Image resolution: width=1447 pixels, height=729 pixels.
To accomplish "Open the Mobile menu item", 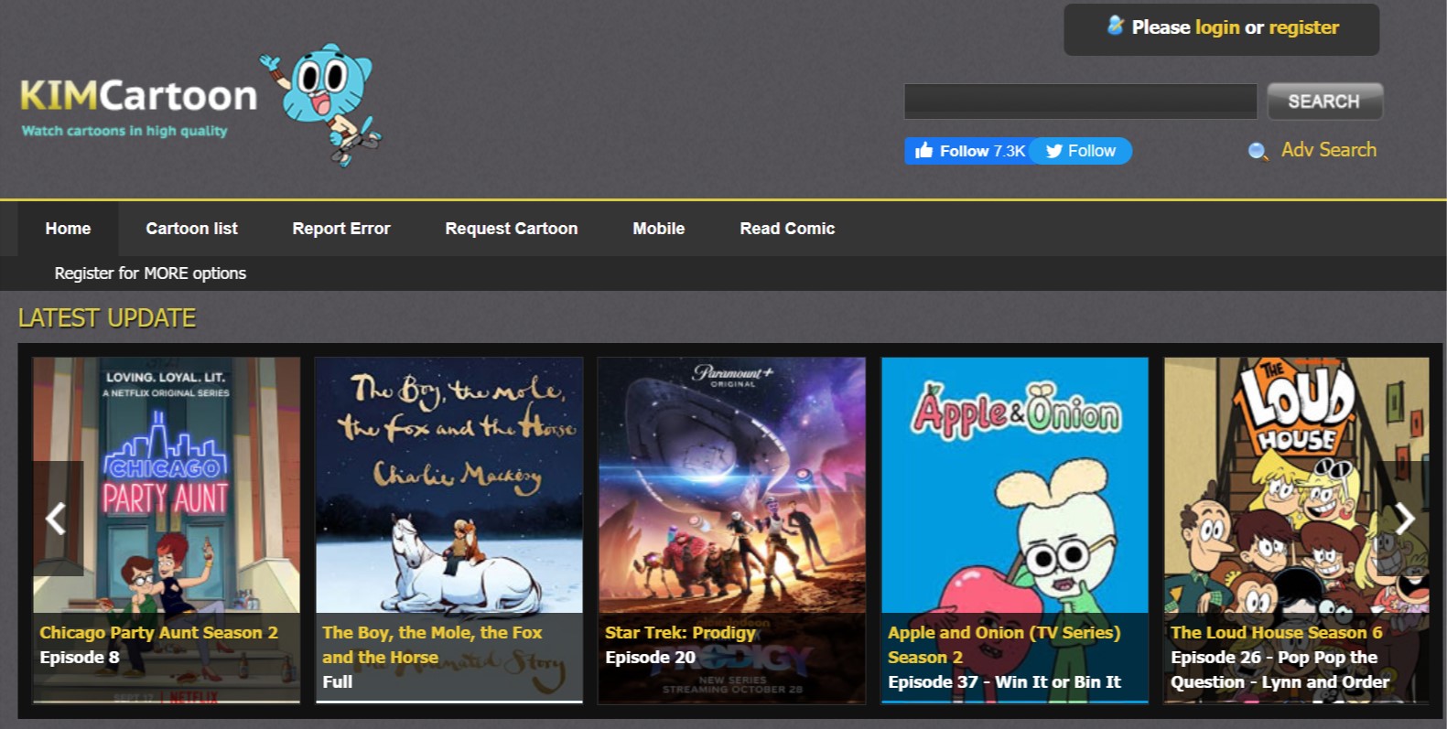I will pyautogui.click(x=659, y=229).
